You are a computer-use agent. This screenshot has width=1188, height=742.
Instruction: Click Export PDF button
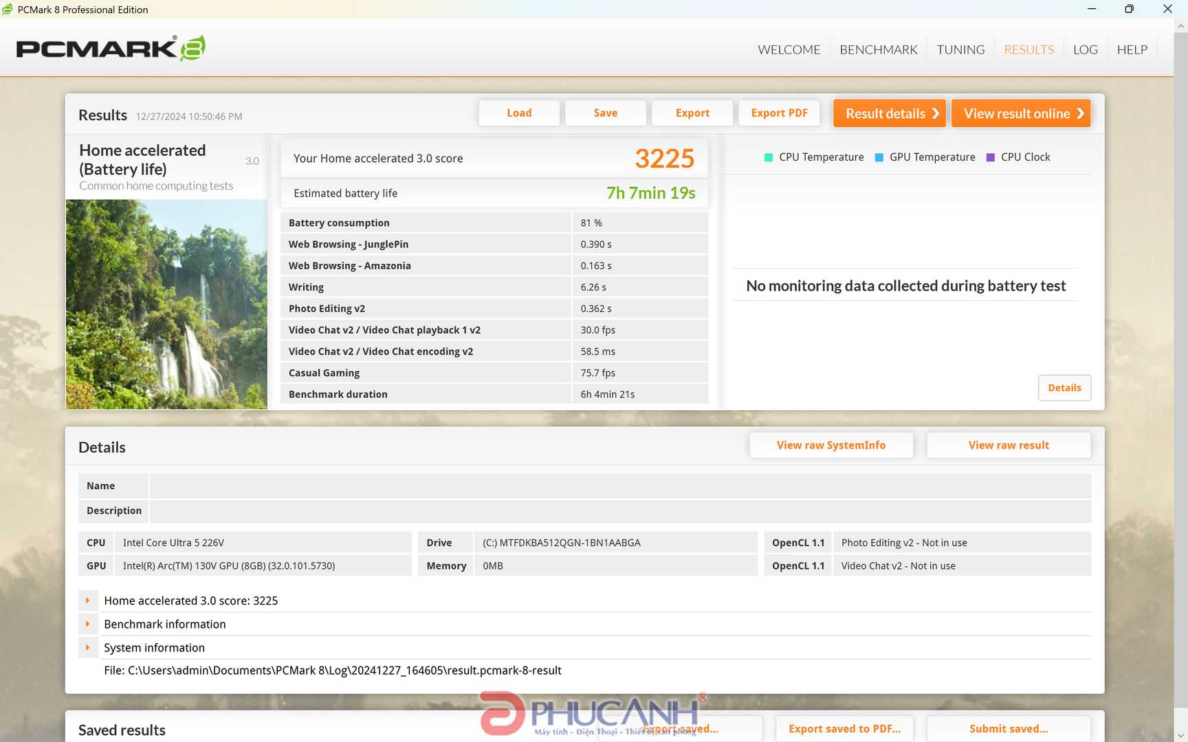point(779,113)
